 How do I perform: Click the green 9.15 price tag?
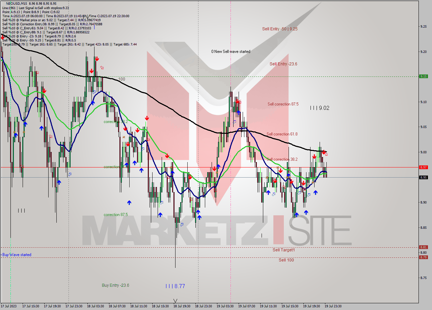point(424,76)
